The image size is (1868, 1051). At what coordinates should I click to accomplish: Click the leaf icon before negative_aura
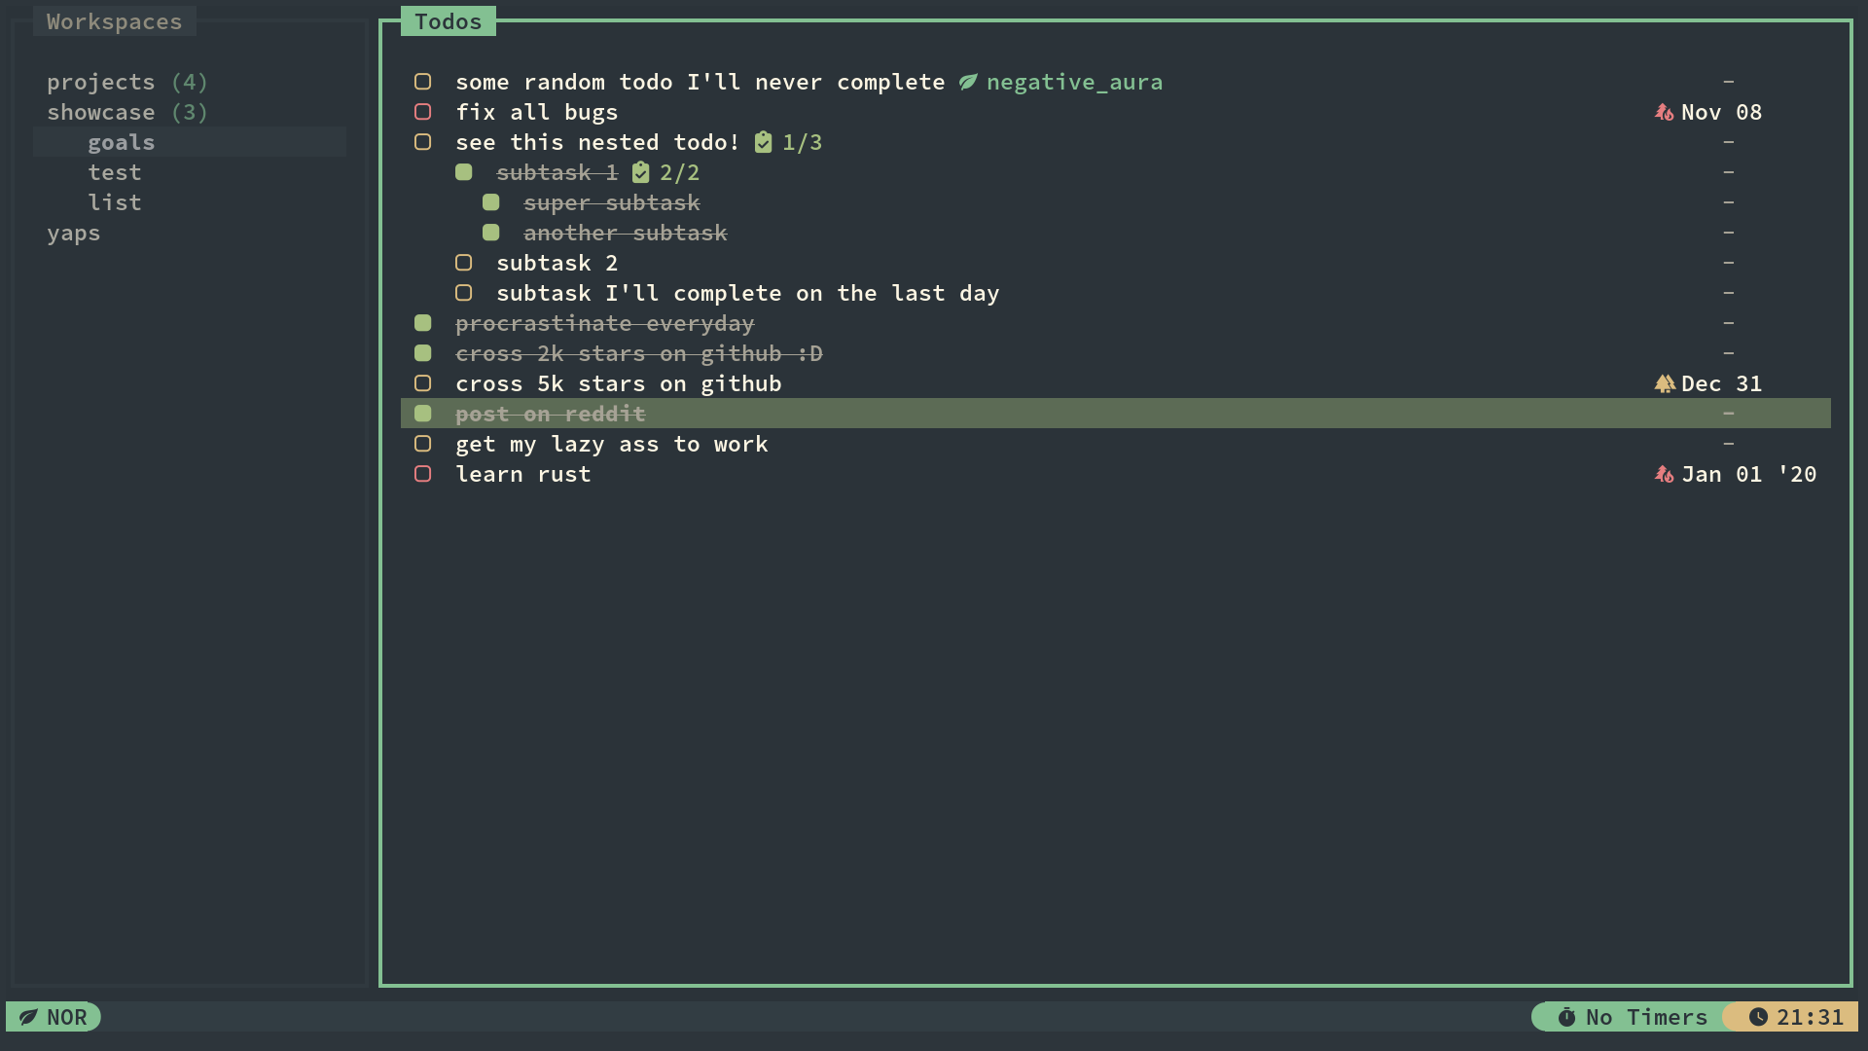(967, 82)
